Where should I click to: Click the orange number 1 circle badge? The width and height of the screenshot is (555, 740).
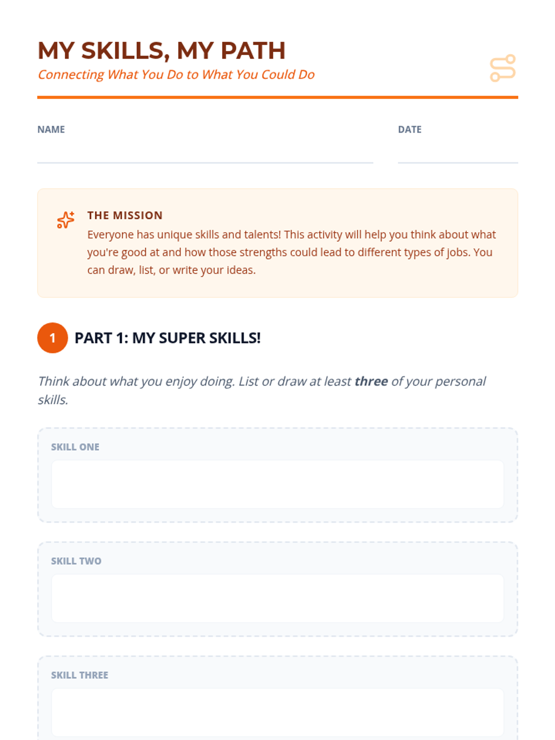coord(53,338)
